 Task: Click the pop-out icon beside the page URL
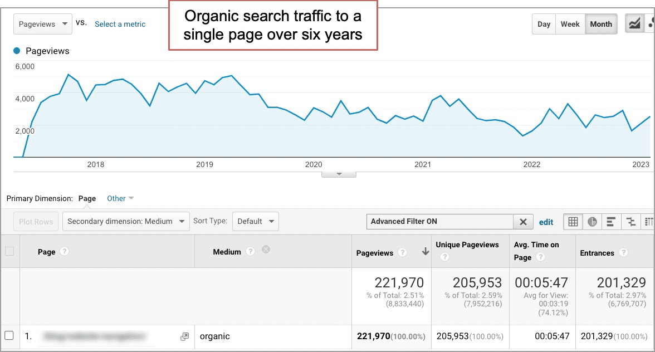point(184,336)
